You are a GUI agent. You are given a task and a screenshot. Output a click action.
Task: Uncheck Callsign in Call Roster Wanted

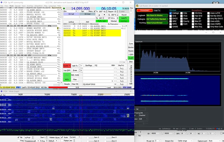coord(170,13)
